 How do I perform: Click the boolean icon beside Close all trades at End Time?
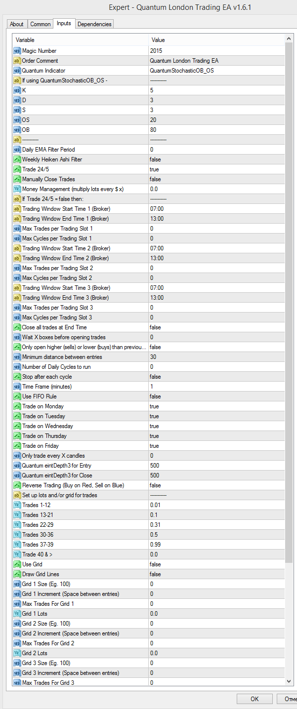point(17,327)
